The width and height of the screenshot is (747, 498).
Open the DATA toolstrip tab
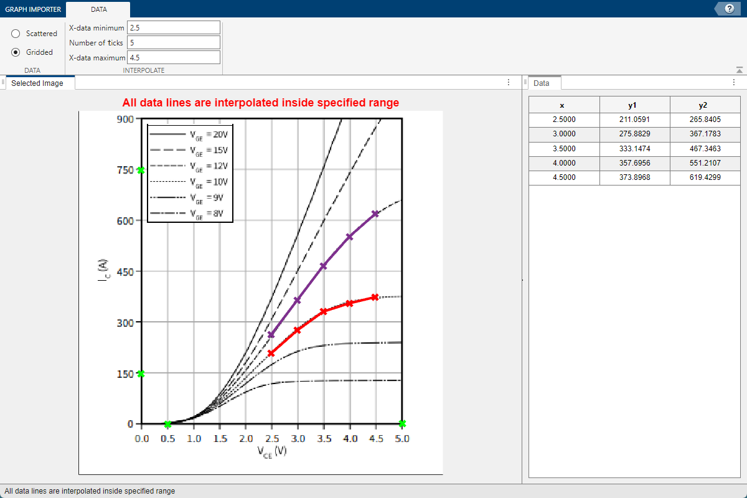(98, 9)
